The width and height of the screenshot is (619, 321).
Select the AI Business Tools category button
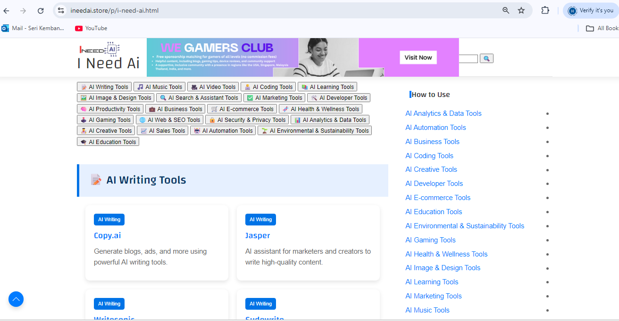[175, 109]
